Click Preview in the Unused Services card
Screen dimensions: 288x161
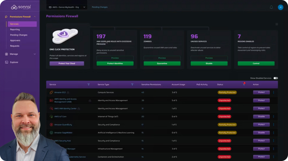(209, 58)
